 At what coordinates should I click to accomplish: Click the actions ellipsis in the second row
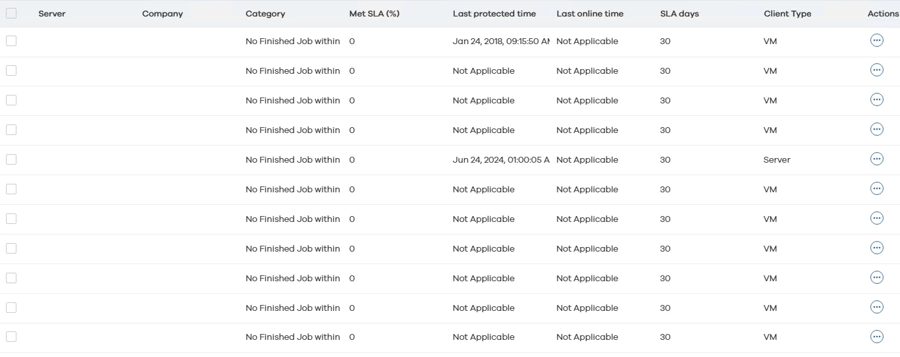coord(876,70)
